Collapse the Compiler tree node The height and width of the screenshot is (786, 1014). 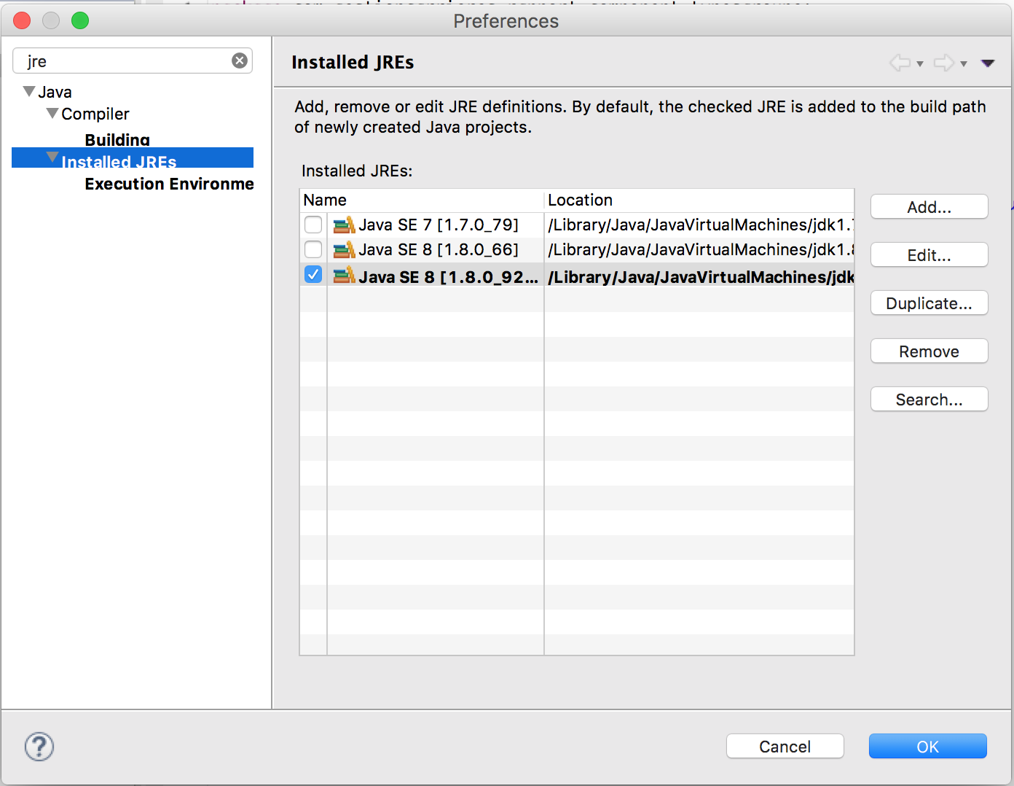(52, 114)
